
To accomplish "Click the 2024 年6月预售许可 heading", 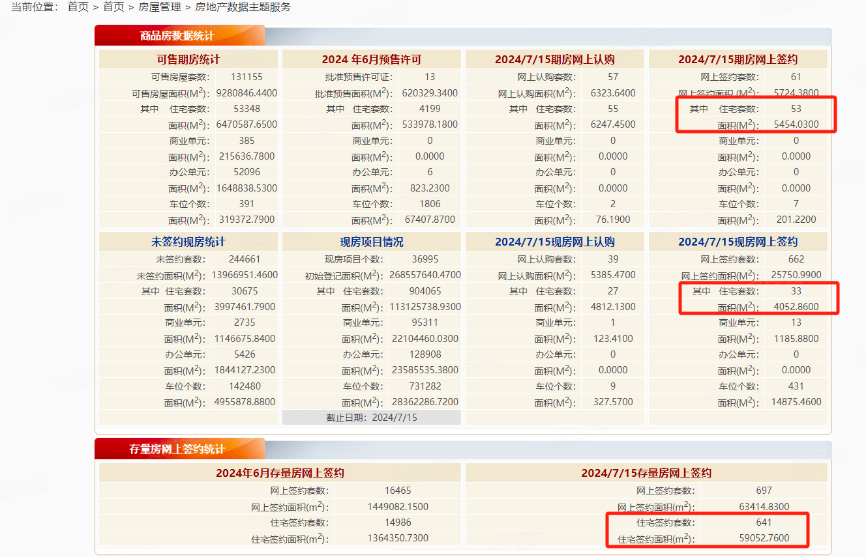I will point(371,59).
